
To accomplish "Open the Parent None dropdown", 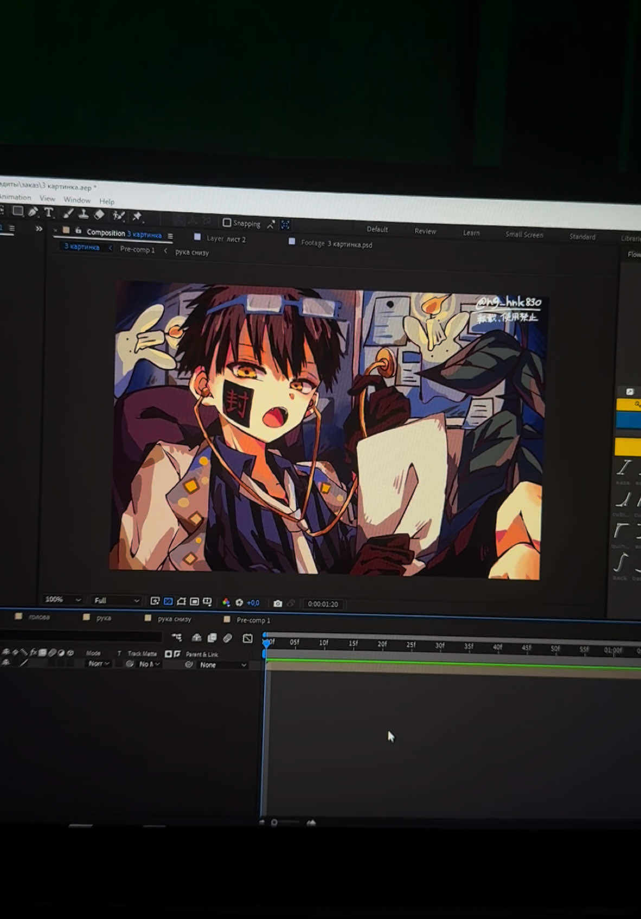I will point(223,665).
